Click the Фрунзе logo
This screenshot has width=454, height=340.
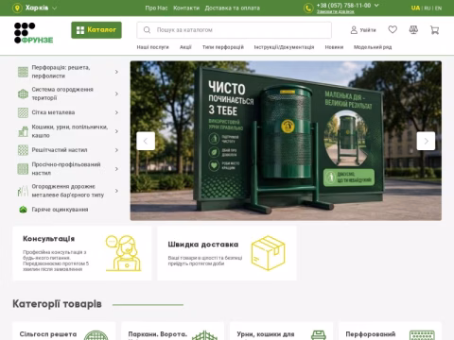pyautogui.click(x=33, y=33)
